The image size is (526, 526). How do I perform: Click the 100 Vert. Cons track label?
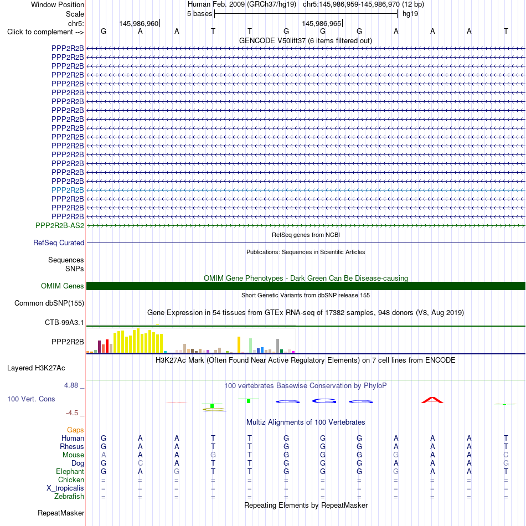tap(31, 399)
